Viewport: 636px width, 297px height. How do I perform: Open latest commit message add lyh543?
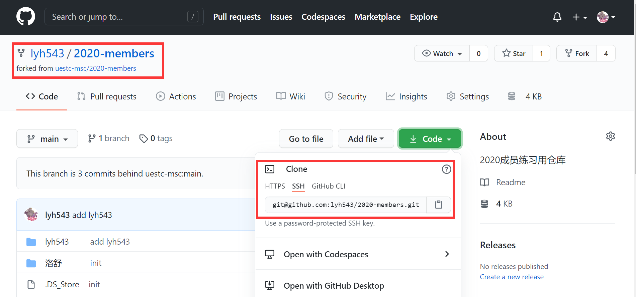click(92, 215)
